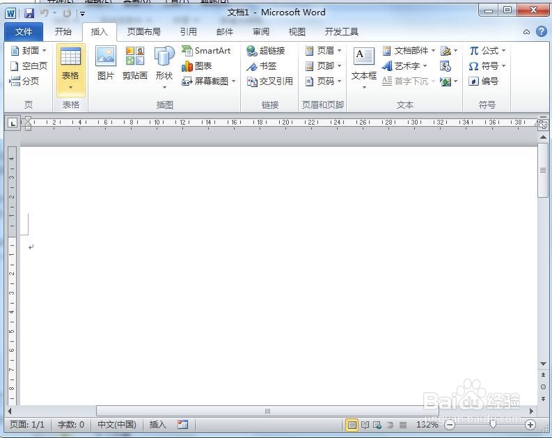
Task: Open the File (文件) tab
Action: [24, 32]
